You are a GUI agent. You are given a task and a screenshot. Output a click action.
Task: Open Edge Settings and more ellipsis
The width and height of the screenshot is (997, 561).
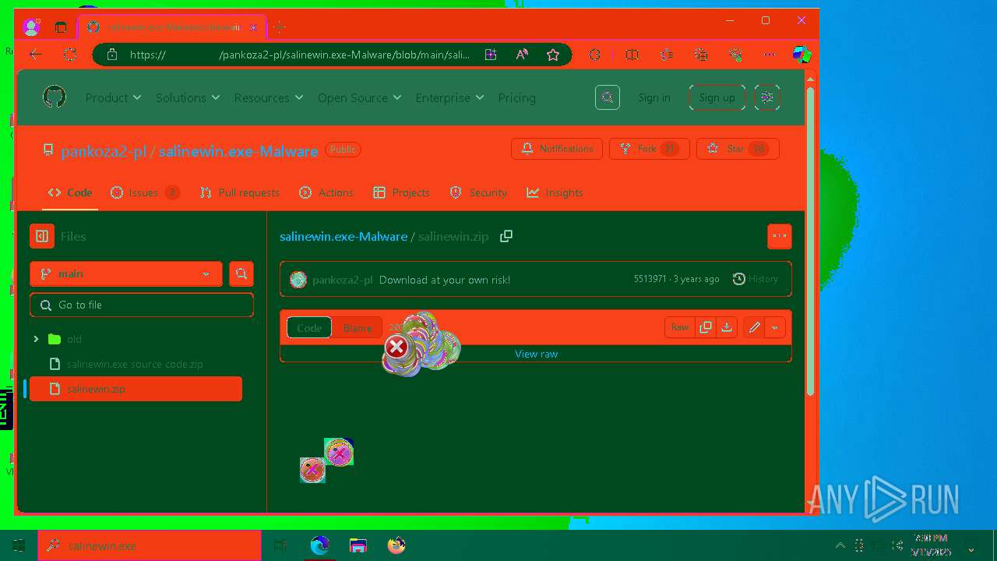pos(770,55)
